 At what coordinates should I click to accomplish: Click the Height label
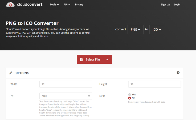(103, 84)
